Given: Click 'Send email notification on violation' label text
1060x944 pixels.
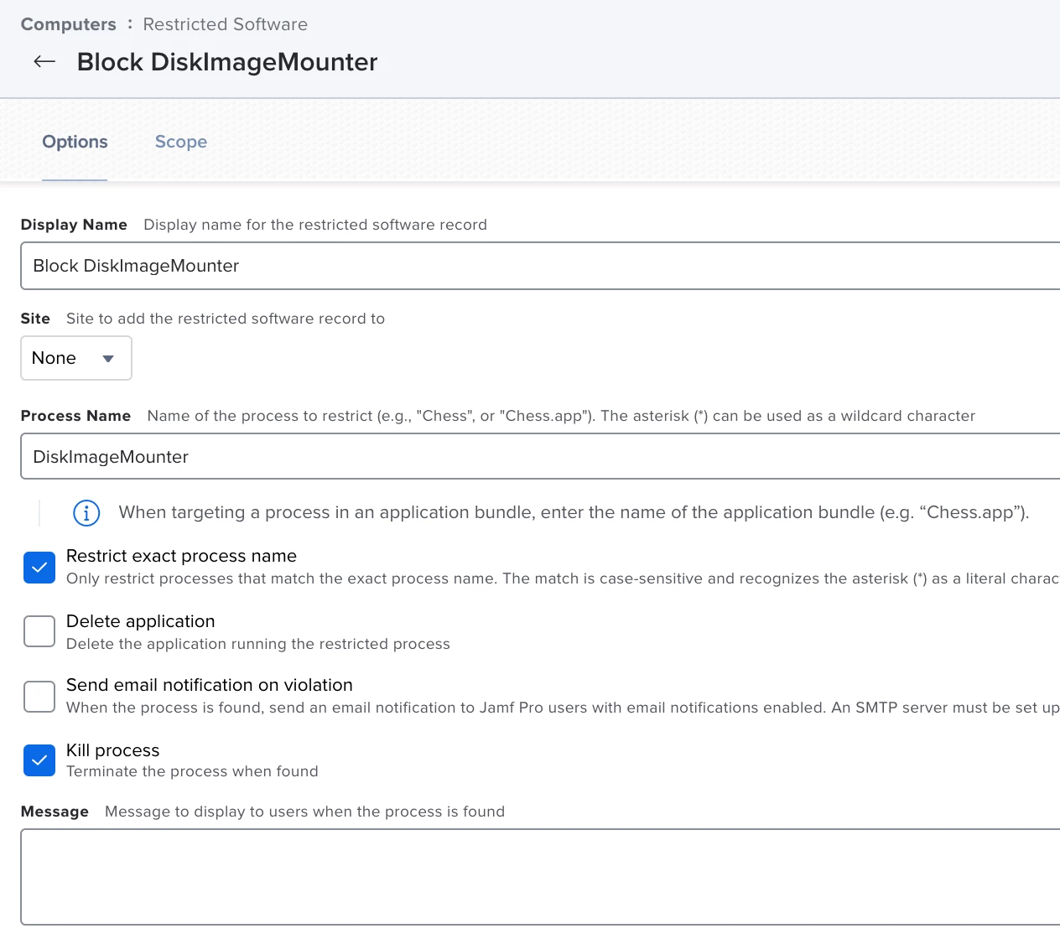Looking at the screenshot, I should 210,685.
